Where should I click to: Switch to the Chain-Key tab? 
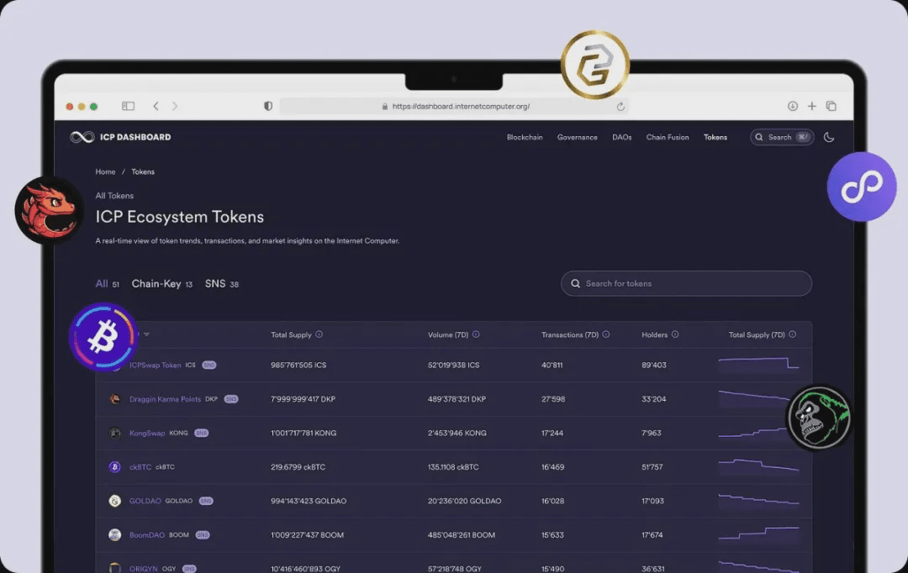point(156,284)
